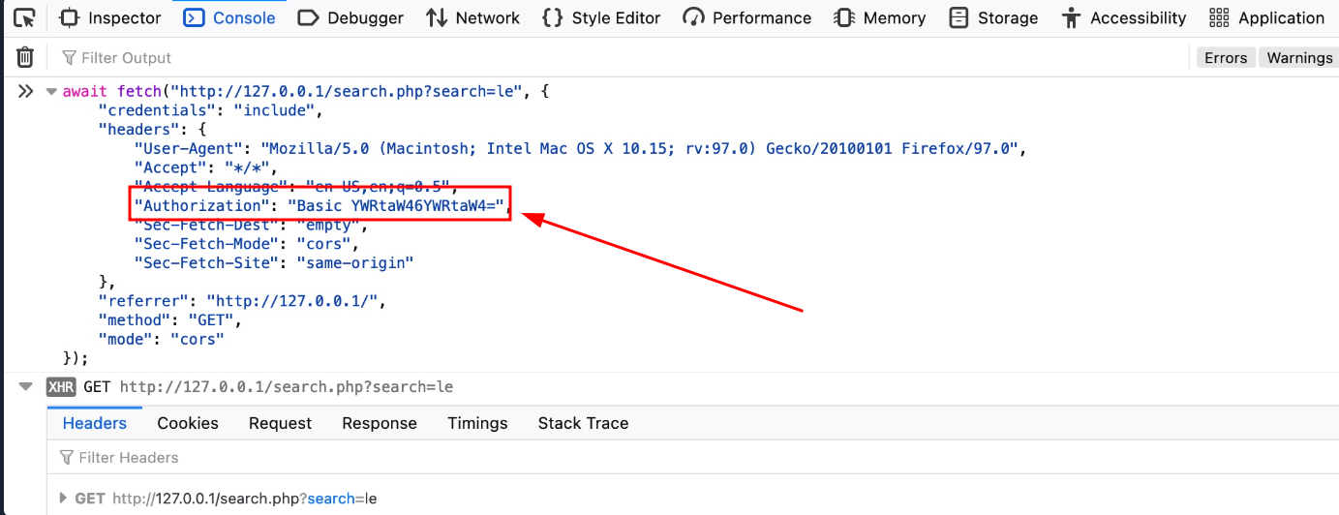Screen dimensions: 1339x515
Task: Select the Response tab
Action: [379, 423]
